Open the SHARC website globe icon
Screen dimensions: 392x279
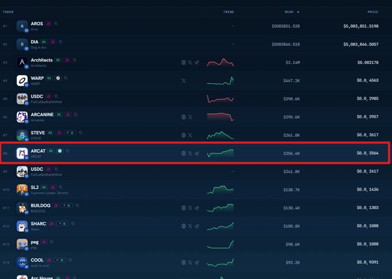pyautogui.click(x=183, y=226)
